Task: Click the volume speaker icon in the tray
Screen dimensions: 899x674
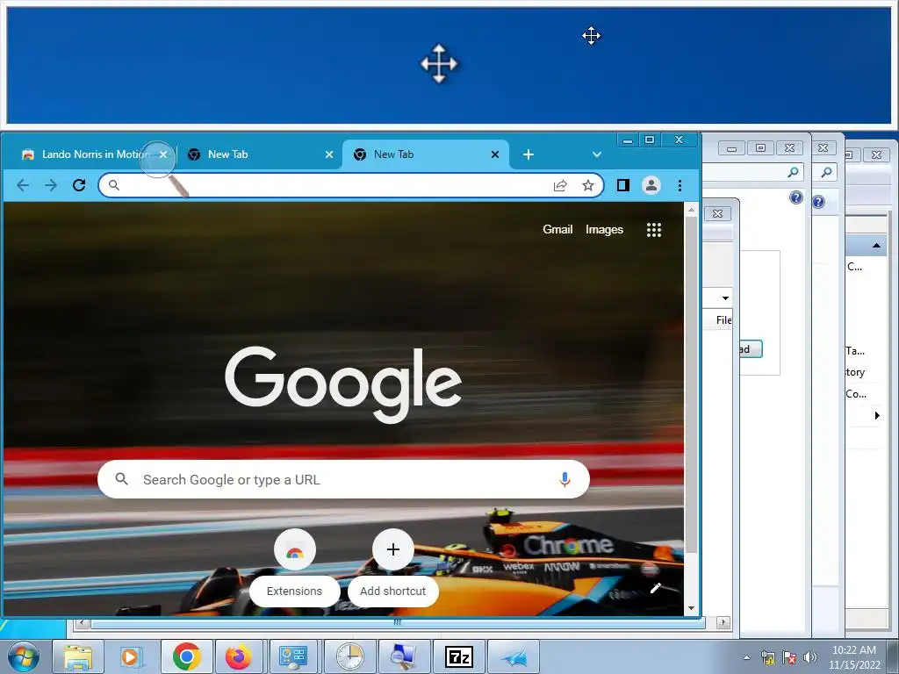Action: (810, 657)
